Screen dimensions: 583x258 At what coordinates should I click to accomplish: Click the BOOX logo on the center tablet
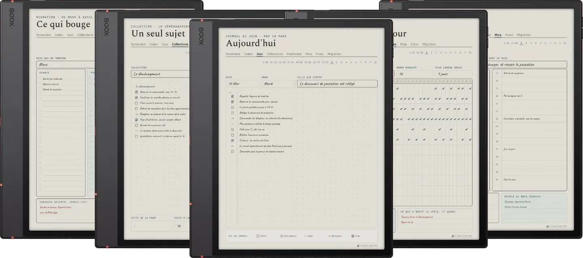click(x=201, y=36)
